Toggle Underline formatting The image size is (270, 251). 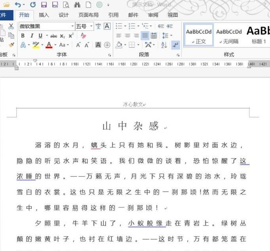click(40, 36)
